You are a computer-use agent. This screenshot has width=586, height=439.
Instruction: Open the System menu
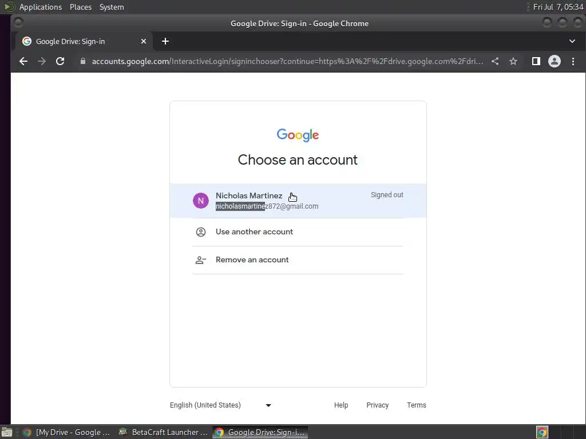[x=112, y=7]
